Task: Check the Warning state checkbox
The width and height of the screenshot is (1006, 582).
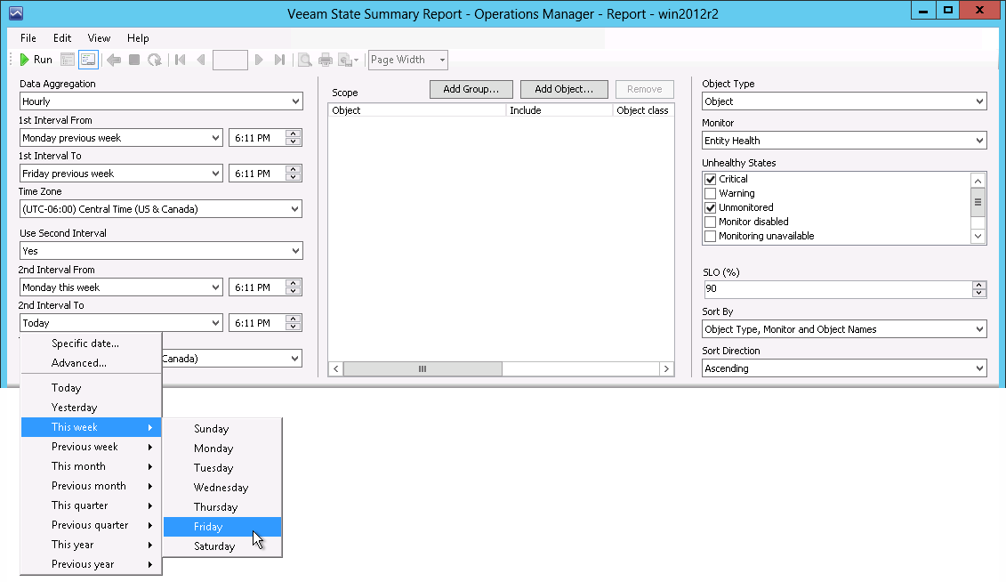Action: tap(710, 193)
